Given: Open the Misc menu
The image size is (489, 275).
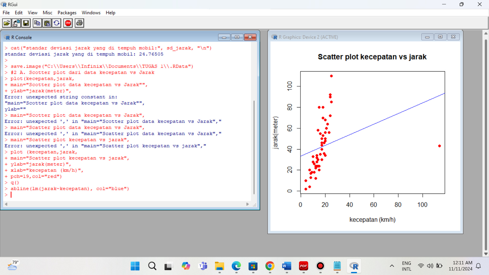Looking at the screenshot, I should [47, 13].
